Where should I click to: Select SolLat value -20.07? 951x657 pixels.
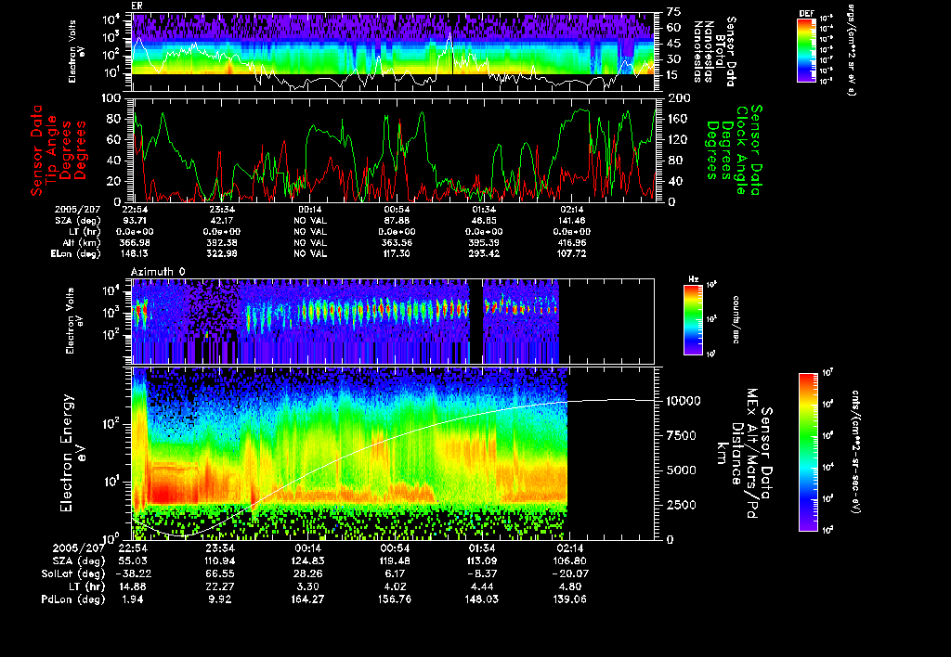pos(569,573)
